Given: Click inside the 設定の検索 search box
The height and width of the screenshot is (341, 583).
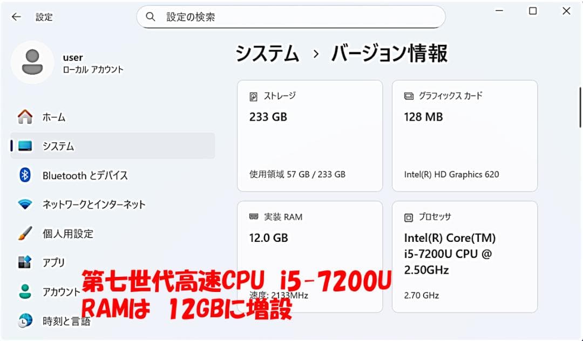Looking at the screenshot, I should (291, 17).
